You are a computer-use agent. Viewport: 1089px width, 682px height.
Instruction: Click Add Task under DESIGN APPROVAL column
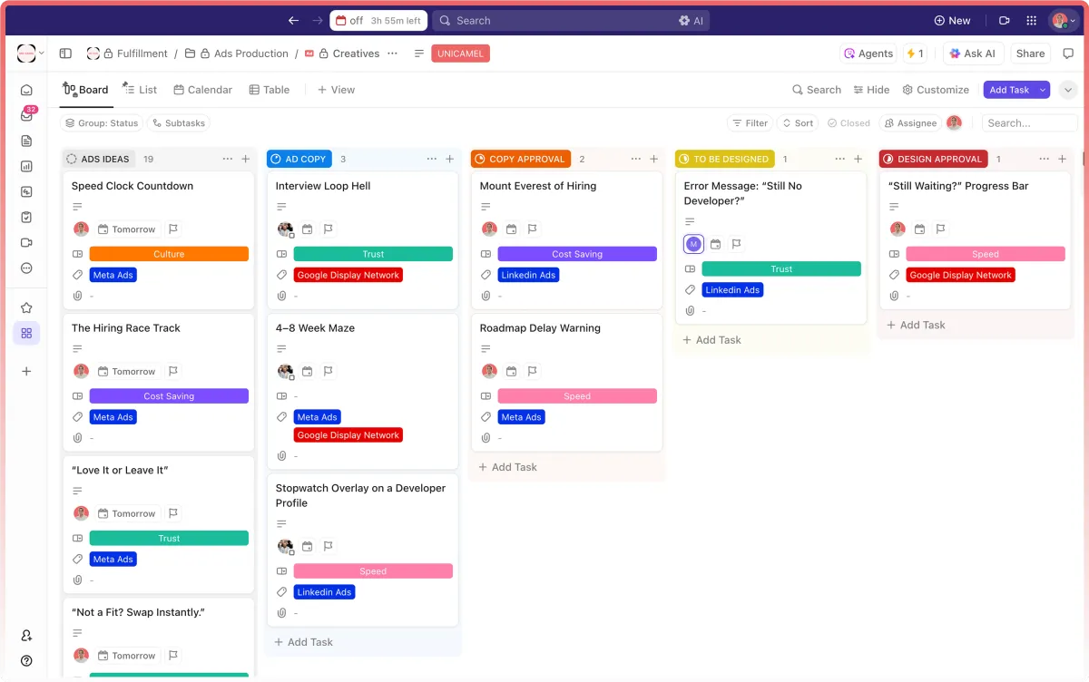coord(916,325)
